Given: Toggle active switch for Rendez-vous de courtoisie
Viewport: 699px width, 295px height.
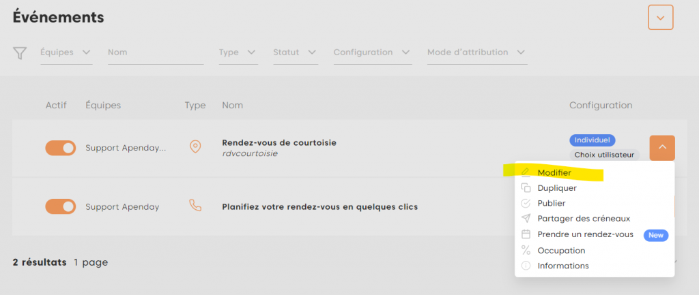Looking at the screenshot, I should tap(61, 148).
